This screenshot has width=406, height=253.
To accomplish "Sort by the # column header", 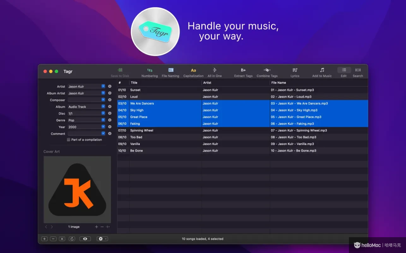I will pyautogui.click(x=123, y=83).
